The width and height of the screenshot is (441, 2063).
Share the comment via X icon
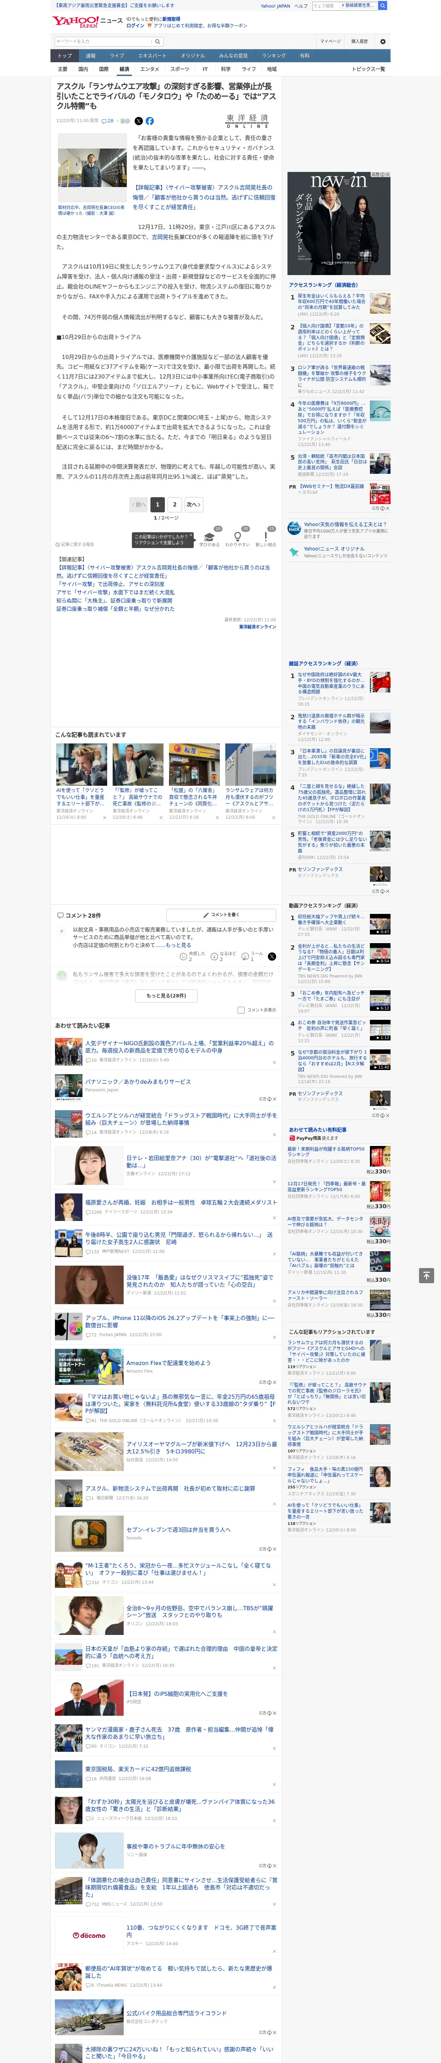(271, 956)
